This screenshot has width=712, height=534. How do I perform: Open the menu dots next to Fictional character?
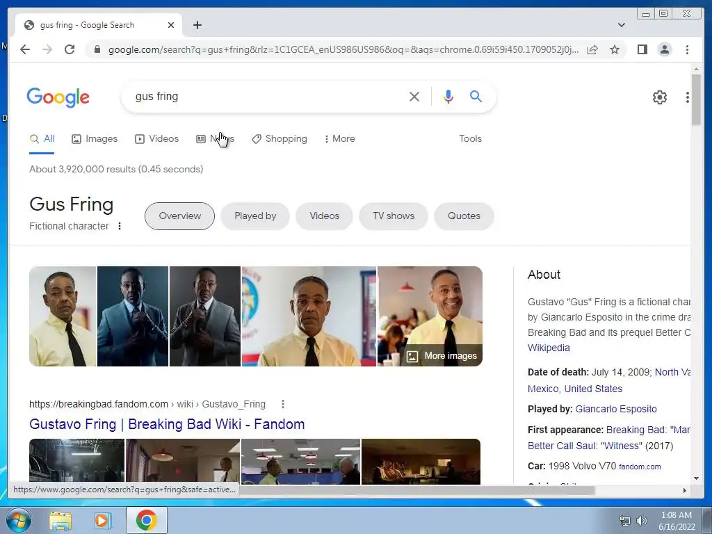click(x=120, y=226)
